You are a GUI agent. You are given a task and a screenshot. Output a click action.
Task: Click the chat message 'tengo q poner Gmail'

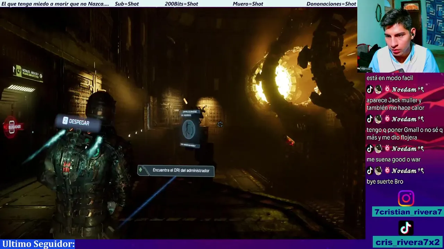click(404, 134)
